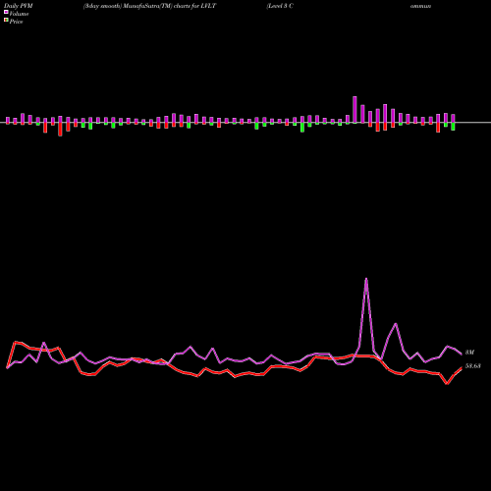Click the tallest magenta bar in the bar chart
Viewport: 491px width, 491px height.
click(x=355, y=110)
